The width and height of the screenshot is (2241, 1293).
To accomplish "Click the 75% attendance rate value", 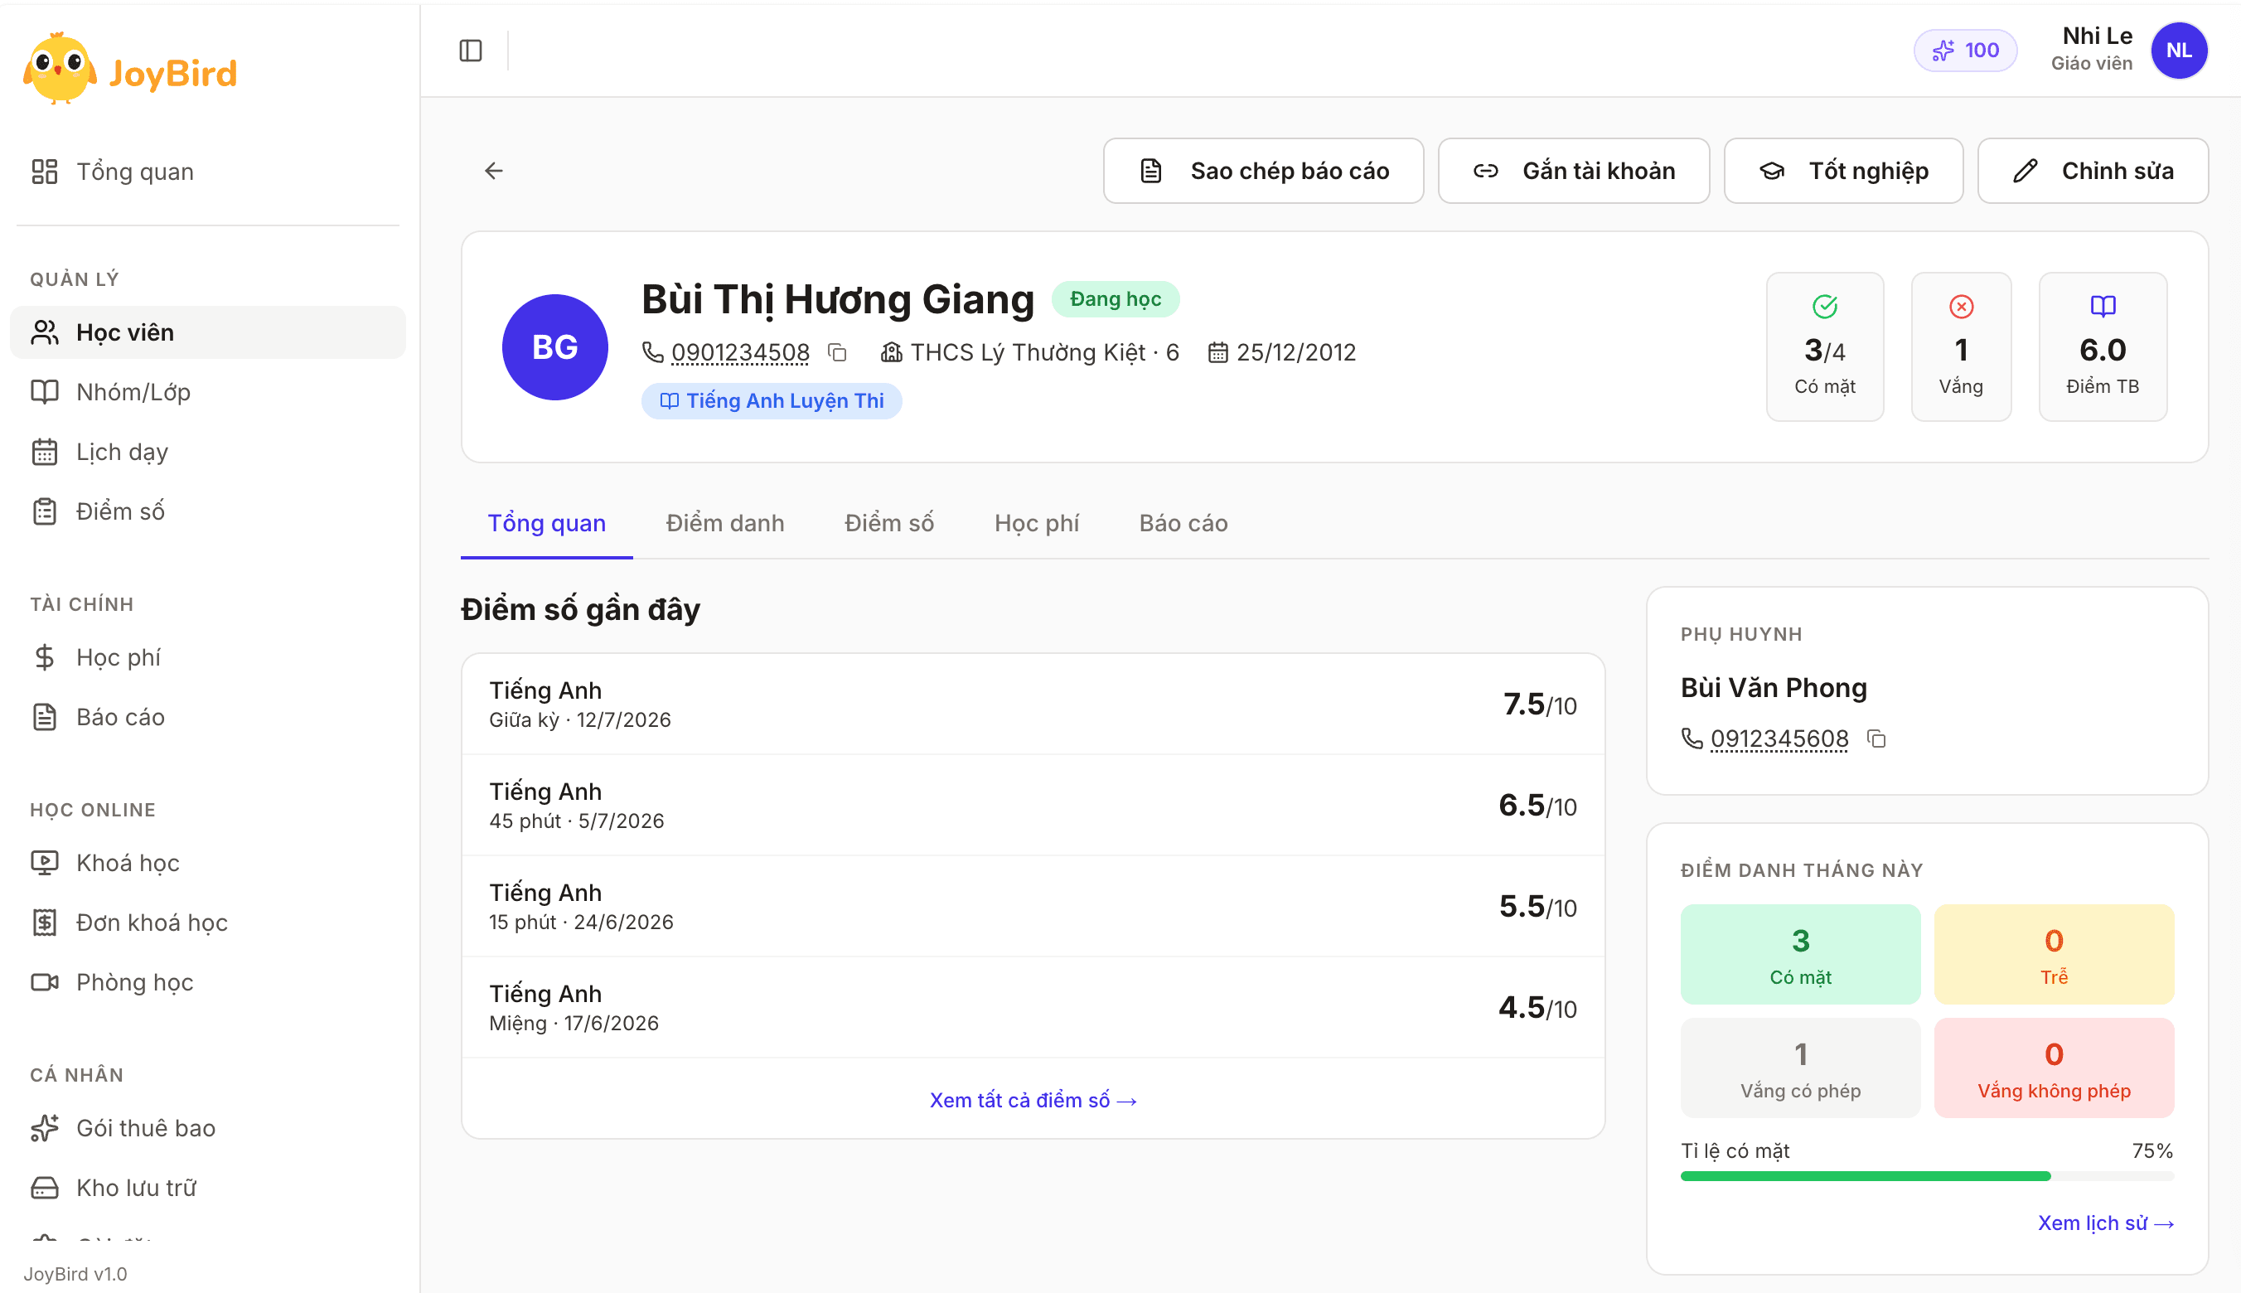I will click(x=2152, y=1151).
